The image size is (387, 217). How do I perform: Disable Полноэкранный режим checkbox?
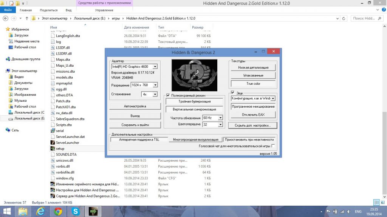[168, 96]
